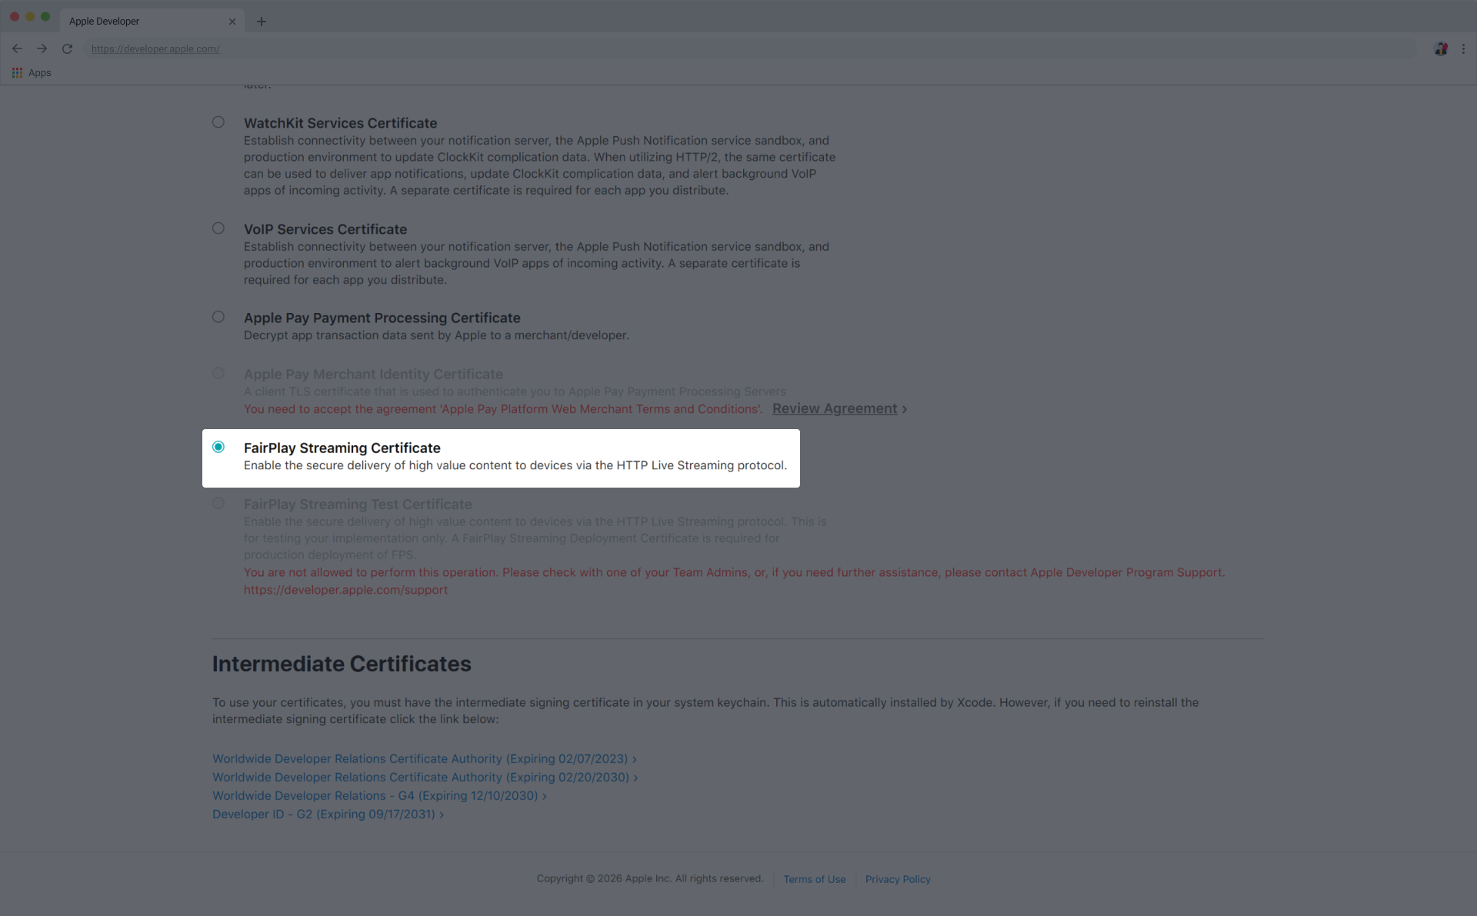Open the browser three-dot menu
Viewport: 1477px width, 916px height.
[x=1463, y=48]
